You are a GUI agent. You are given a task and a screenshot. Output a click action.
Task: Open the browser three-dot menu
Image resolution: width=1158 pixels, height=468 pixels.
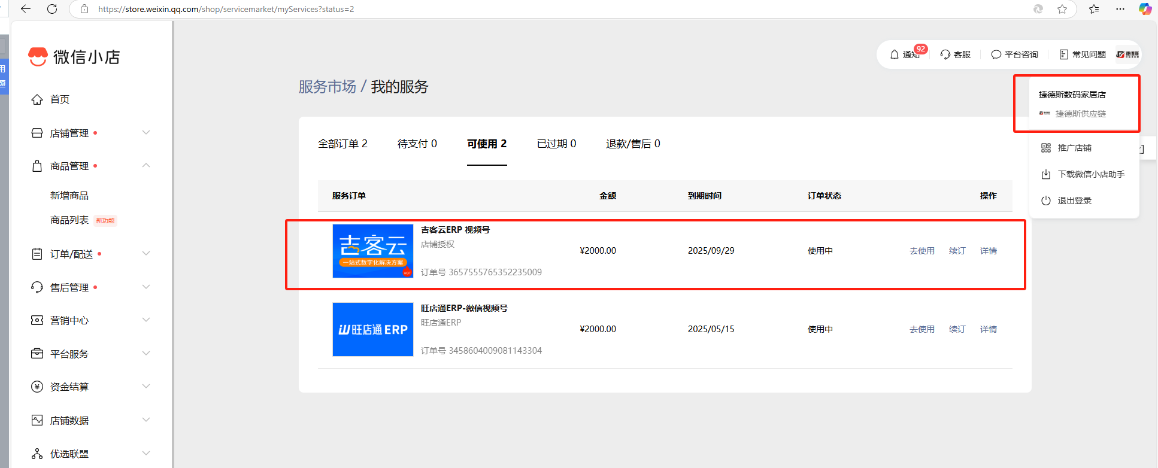(x=1120, y=9)
